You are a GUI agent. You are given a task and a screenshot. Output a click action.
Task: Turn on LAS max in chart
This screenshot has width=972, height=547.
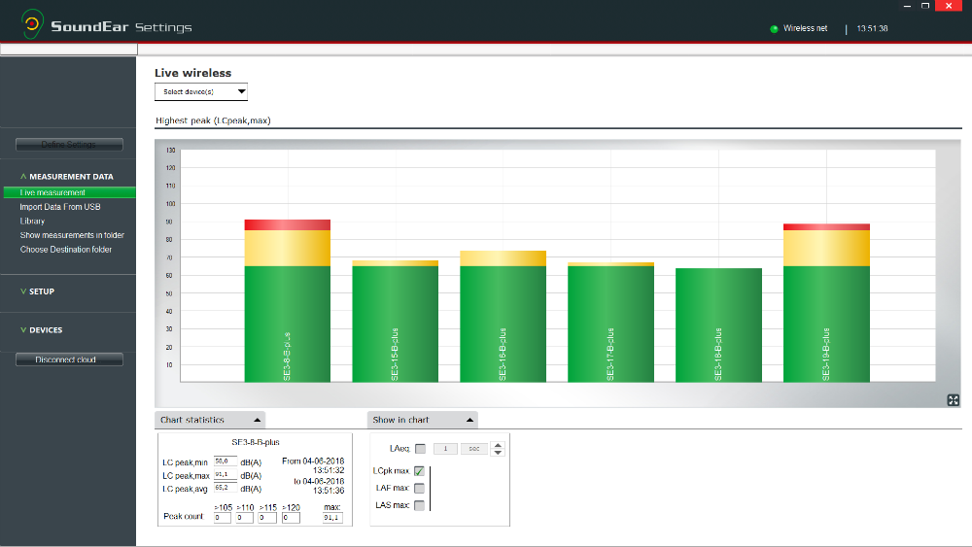[x=420, y=505]
